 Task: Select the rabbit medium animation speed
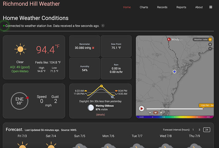coord(156,113)
